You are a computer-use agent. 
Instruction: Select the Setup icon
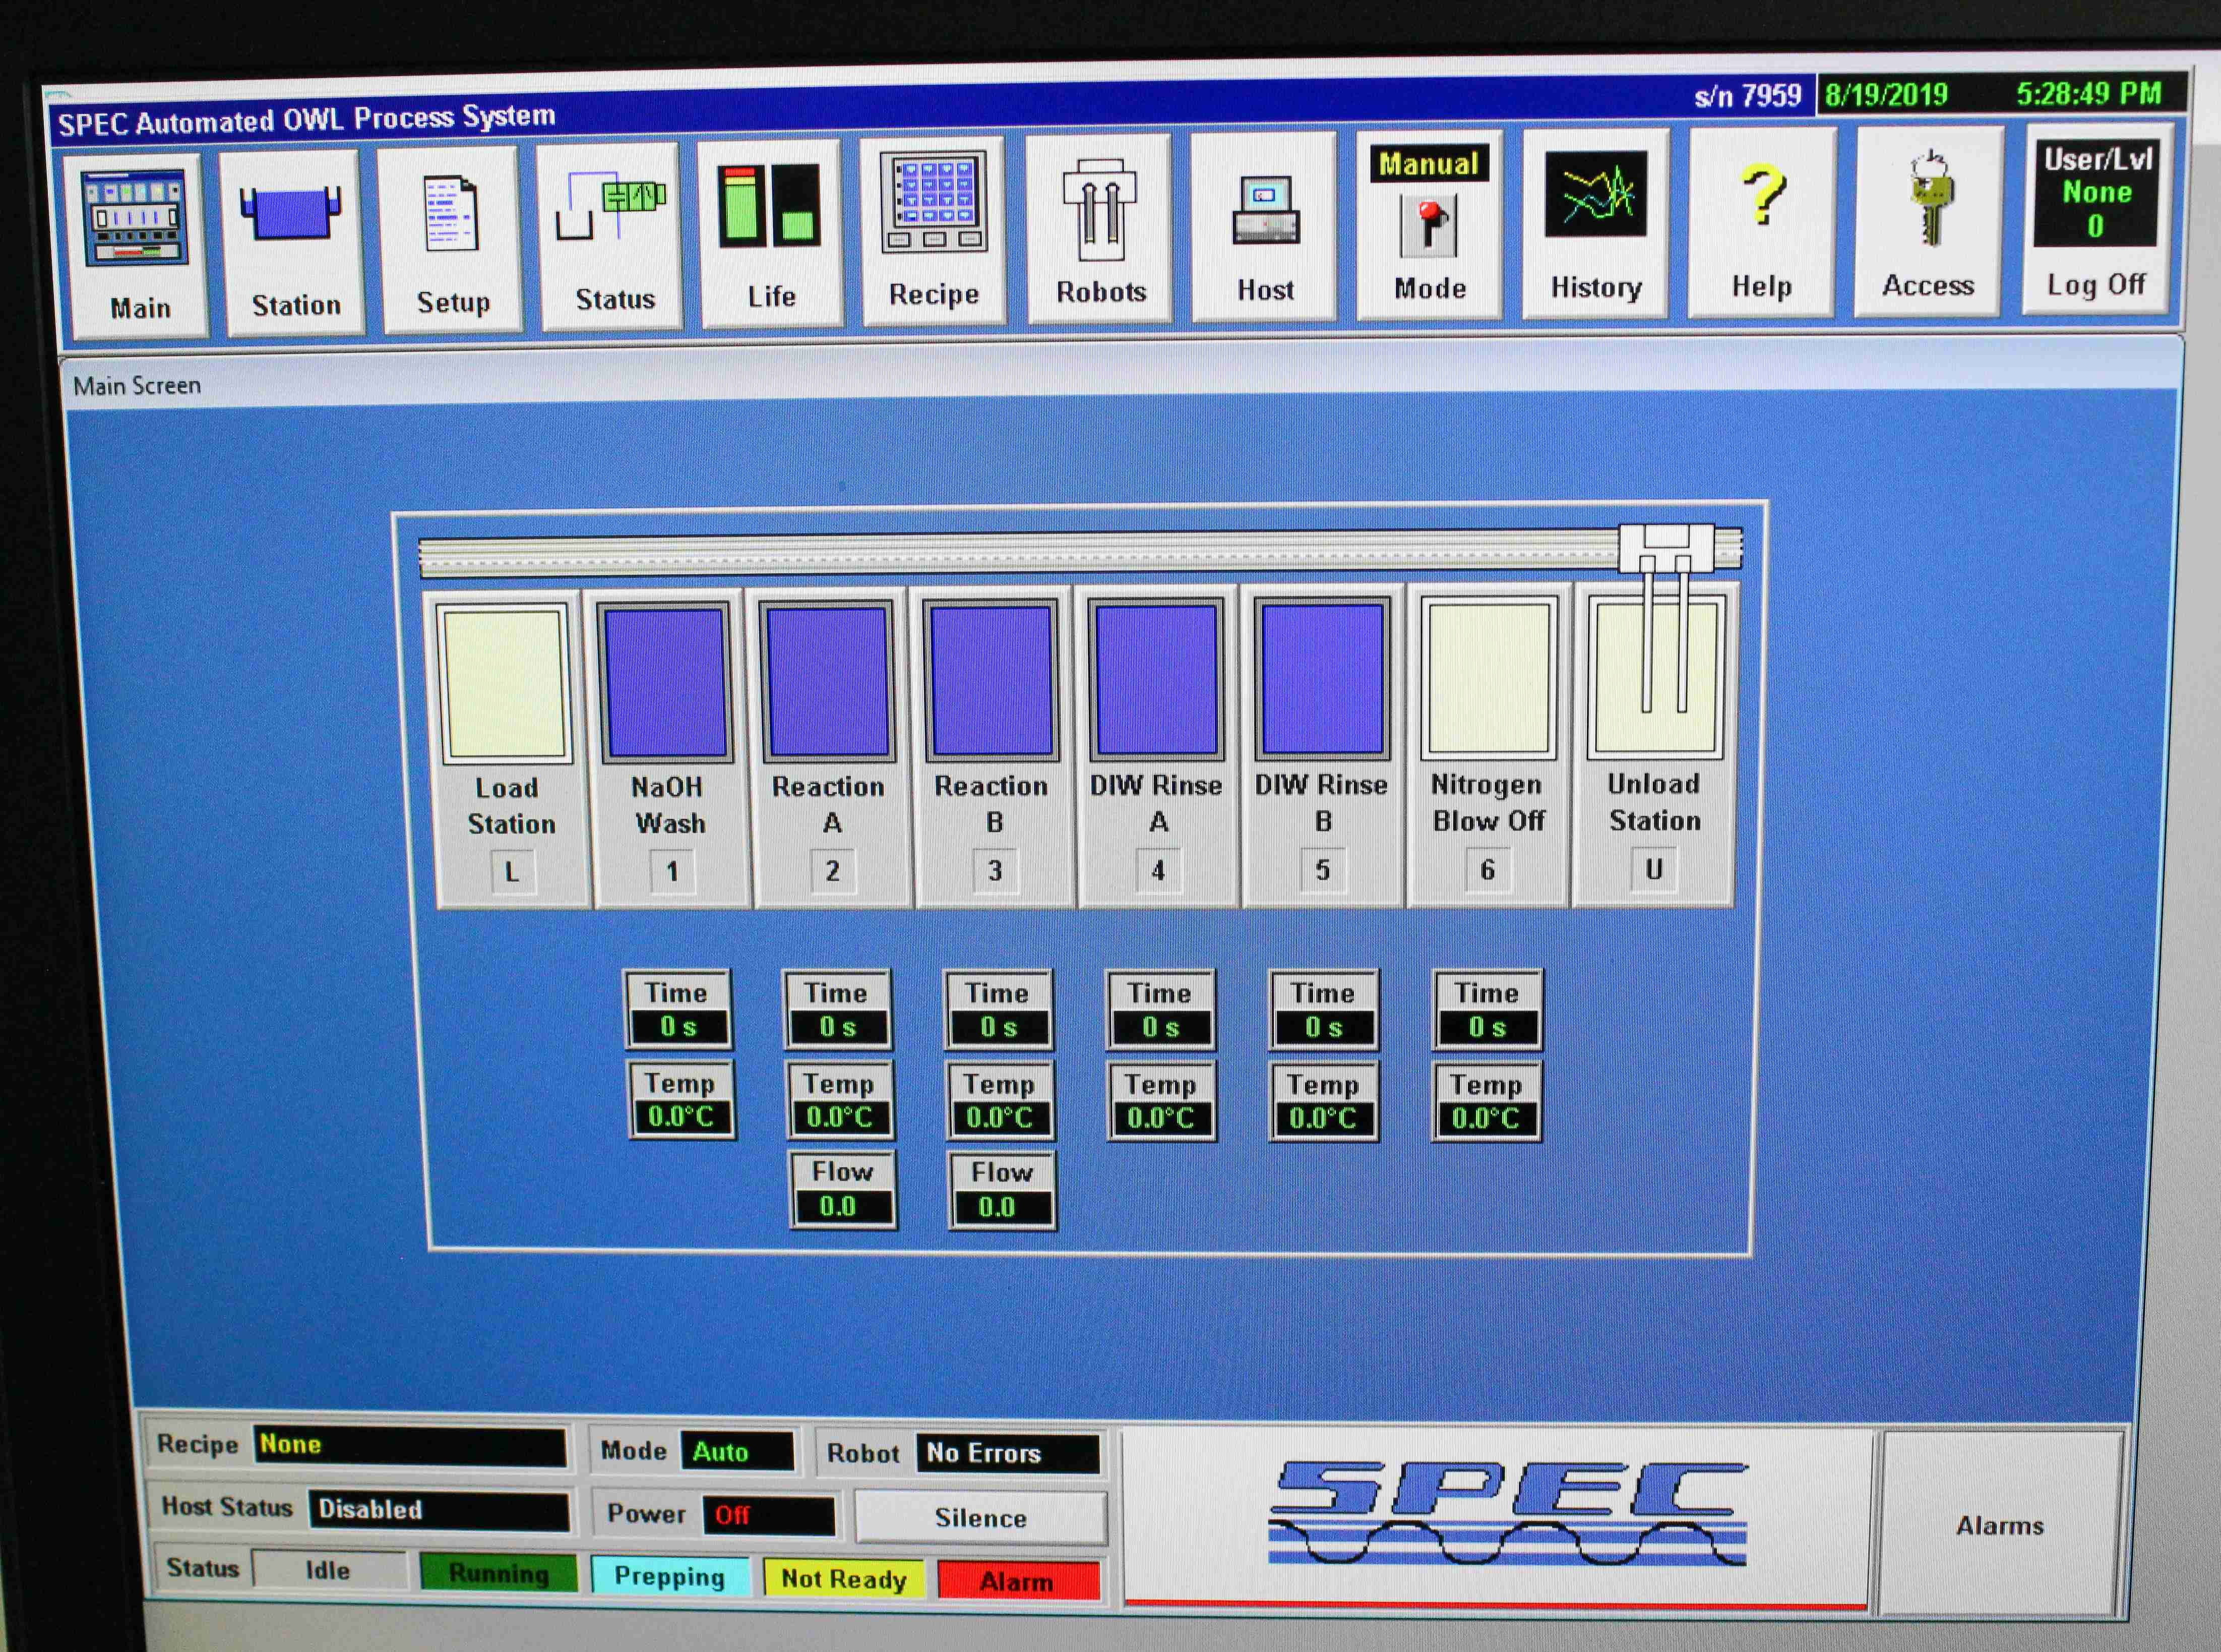click(451, 230)
